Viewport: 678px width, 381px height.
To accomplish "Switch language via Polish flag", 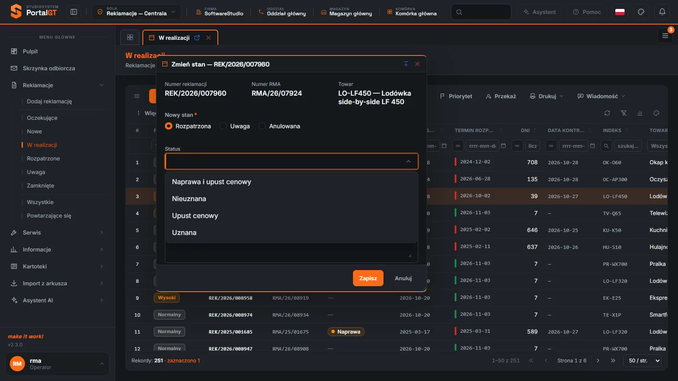I will click(620, 12).
